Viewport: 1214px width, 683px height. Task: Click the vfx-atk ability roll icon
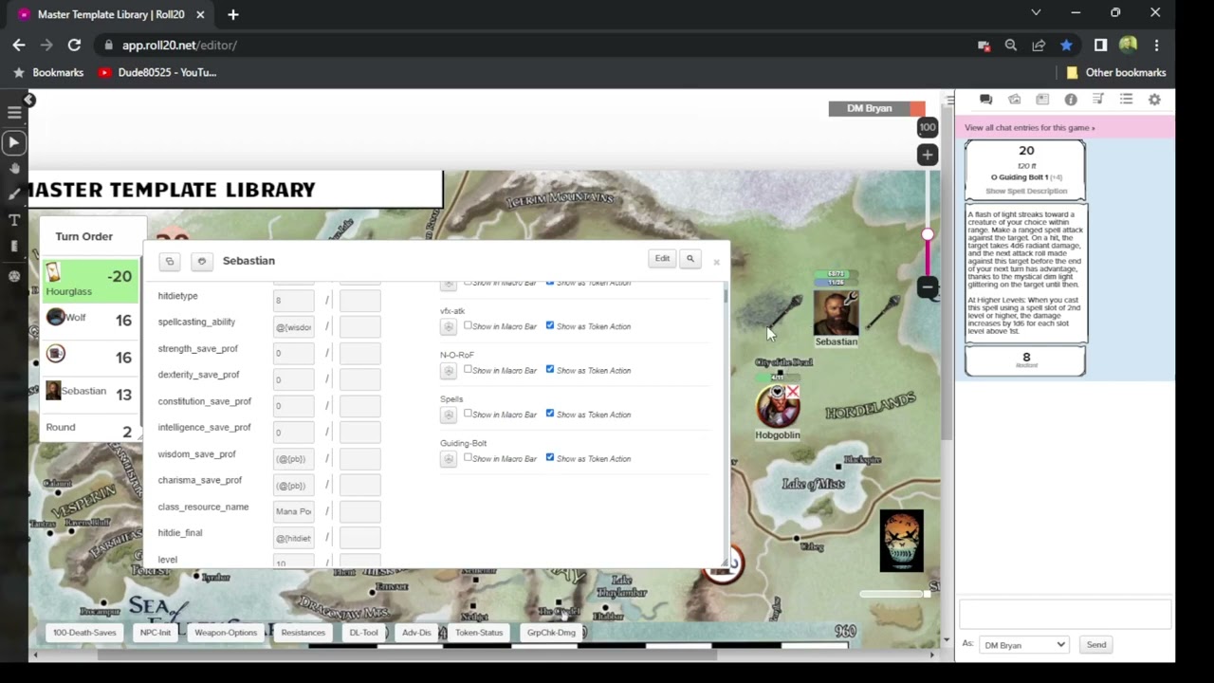[449, 327]
